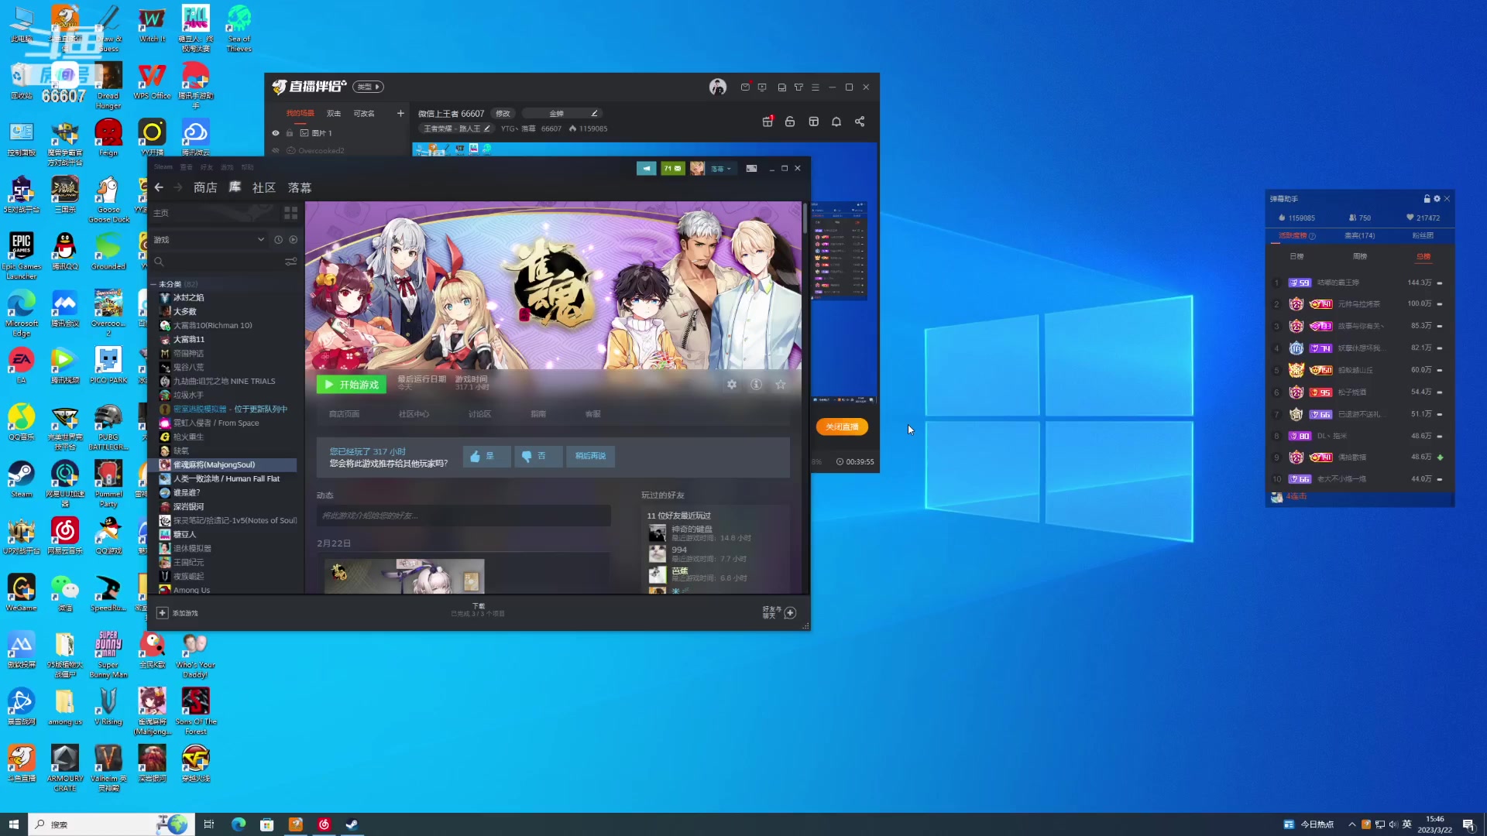1487x836 pixels.
Task: Open the gift box icon in streaming companion
Action: 768,122
